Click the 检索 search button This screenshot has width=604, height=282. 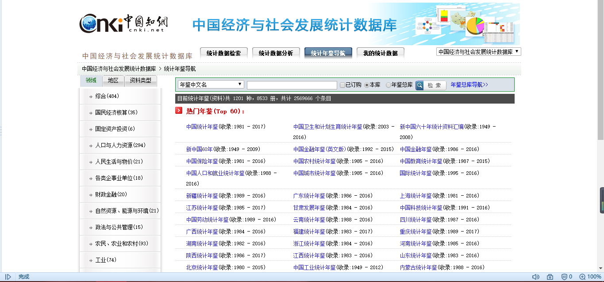click(431, 85)
